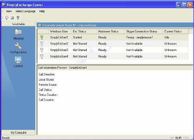Image resolution: width=194 pixels, height=140 pixels.
Task: Click the second toolbar icon with monitor
Action: click(x=12, y=18)
